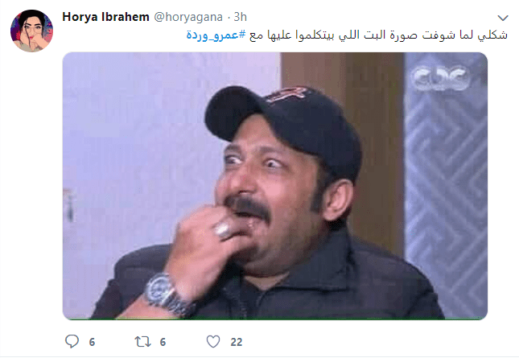Click the reply count of 6
The image size is (519, 358).
click(x=92, y=342)
